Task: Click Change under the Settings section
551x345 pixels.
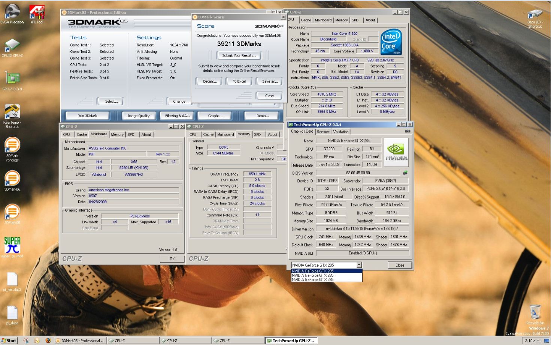Action: pos(180,101)
